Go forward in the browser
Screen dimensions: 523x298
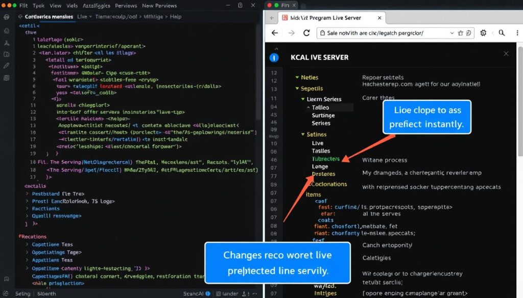pyautogui.click(x=292, y=33)
